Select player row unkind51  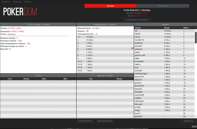click(x=164, y=70)
